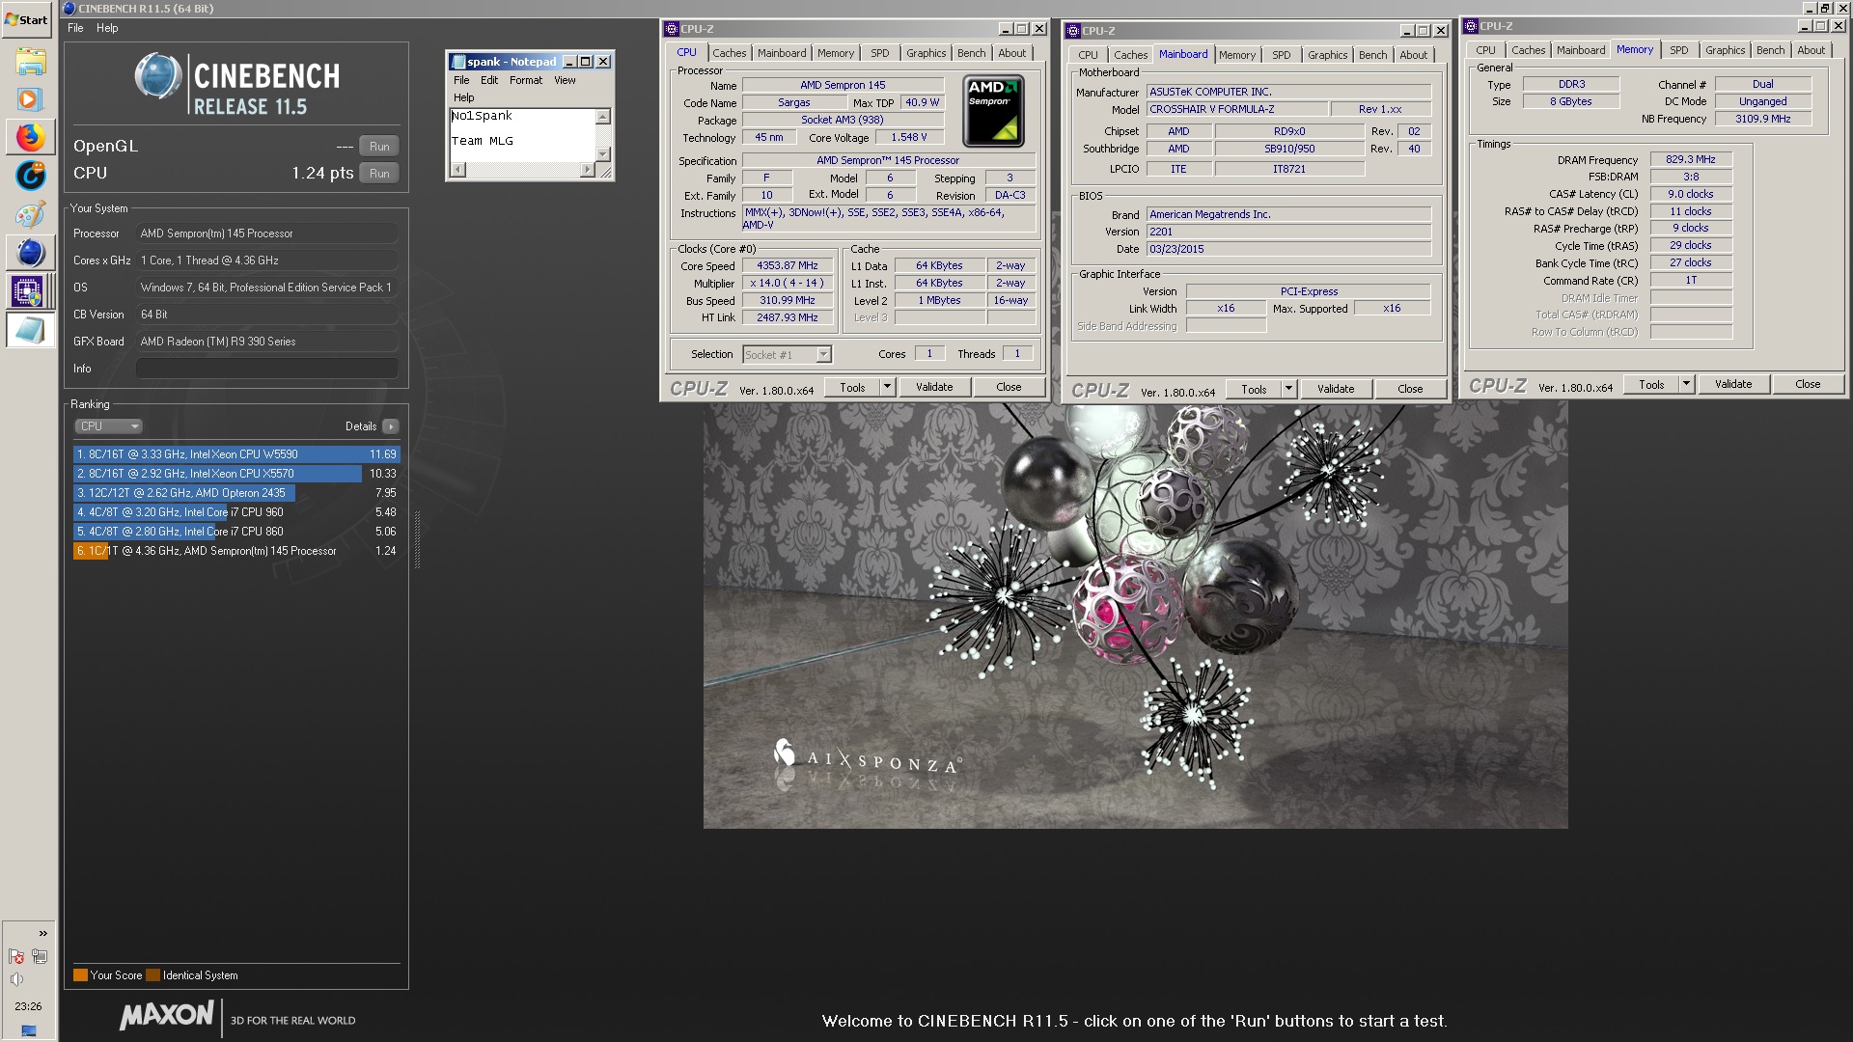The width and height of the screenshot is (1853, 1042).
Task: Open Windows Explorer from the taskbar
Action: coord(30,62)
